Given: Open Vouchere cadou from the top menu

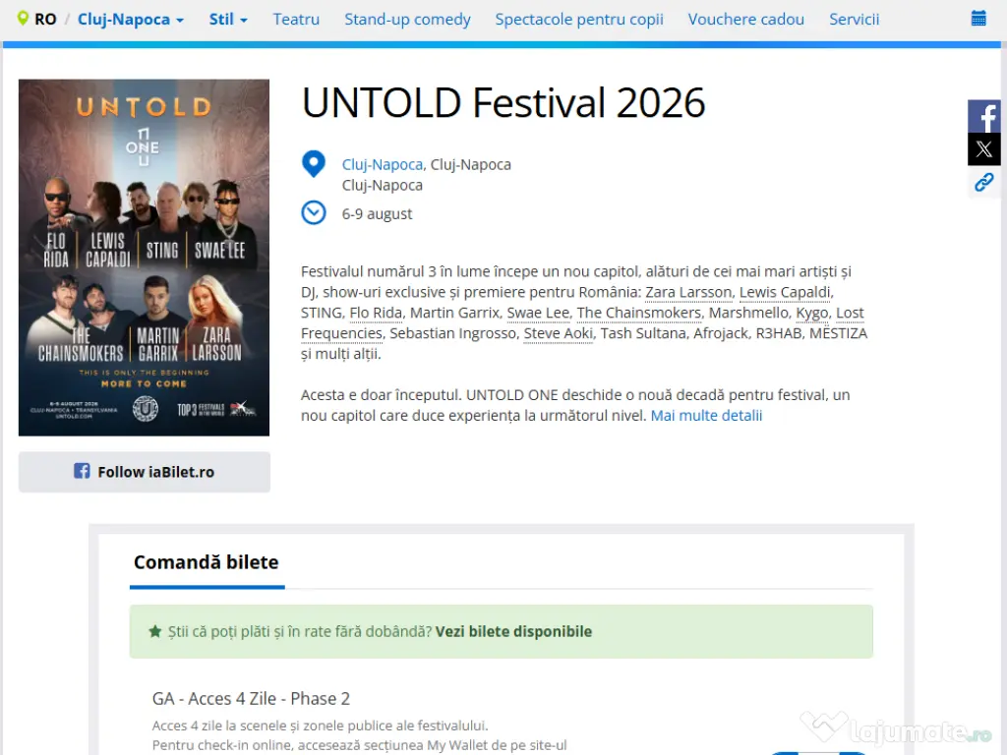Looking at the screenshot, I should 745,19.
